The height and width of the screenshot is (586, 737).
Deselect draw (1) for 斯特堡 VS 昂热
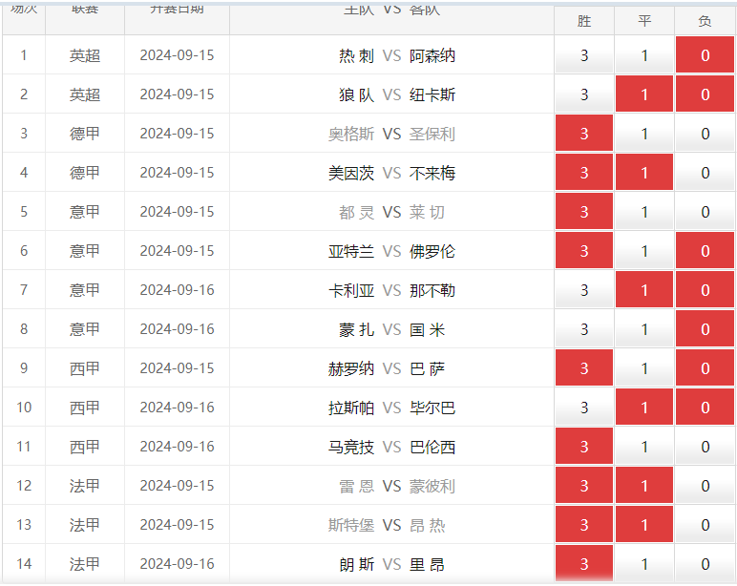(644, 524)
